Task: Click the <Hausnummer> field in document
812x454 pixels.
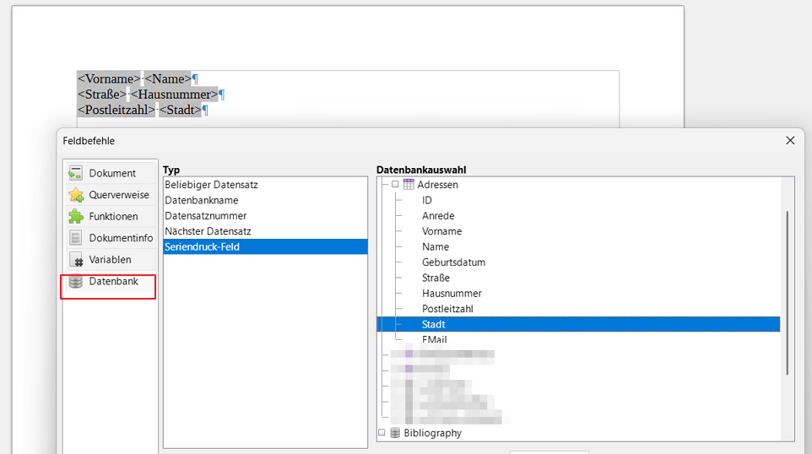Action: (x=174, y=95)
